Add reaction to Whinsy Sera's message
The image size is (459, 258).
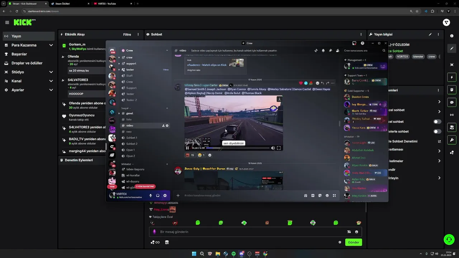tap(317, 83)
